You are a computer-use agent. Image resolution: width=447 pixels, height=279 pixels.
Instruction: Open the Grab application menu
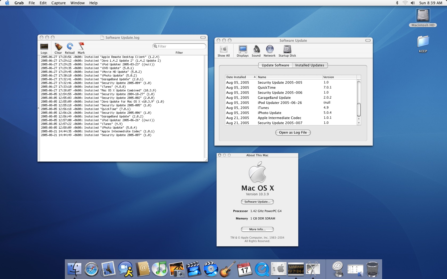[19, 3]
